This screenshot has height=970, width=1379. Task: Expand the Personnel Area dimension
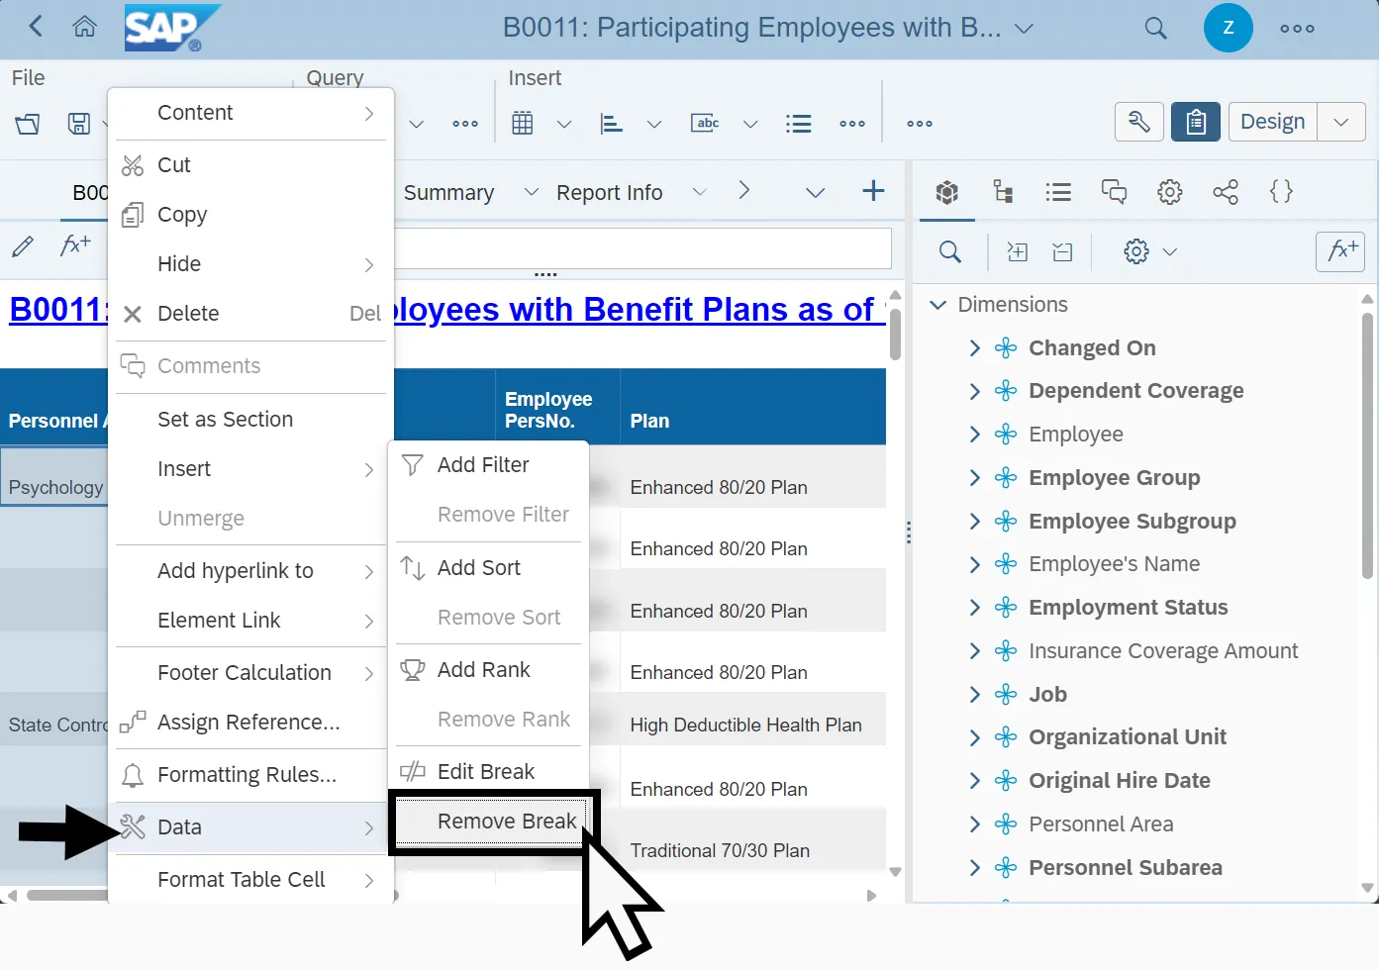pyautogui.click(x=974, y=824)
